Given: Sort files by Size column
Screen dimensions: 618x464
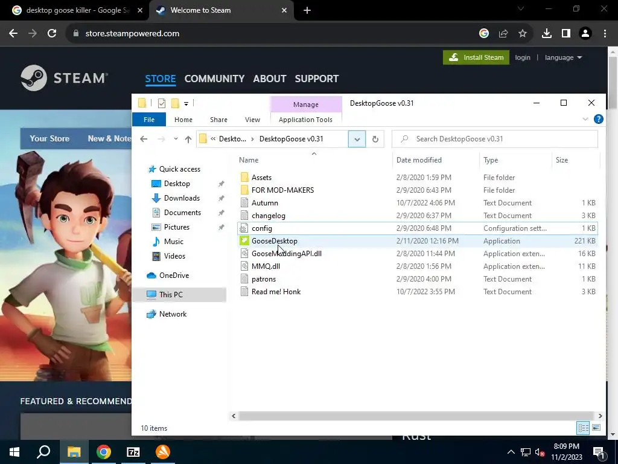Looking at the screenshot, I should tap(575, 159).
